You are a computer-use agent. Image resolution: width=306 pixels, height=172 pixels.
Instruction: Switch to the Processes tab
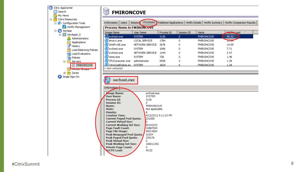149,22
